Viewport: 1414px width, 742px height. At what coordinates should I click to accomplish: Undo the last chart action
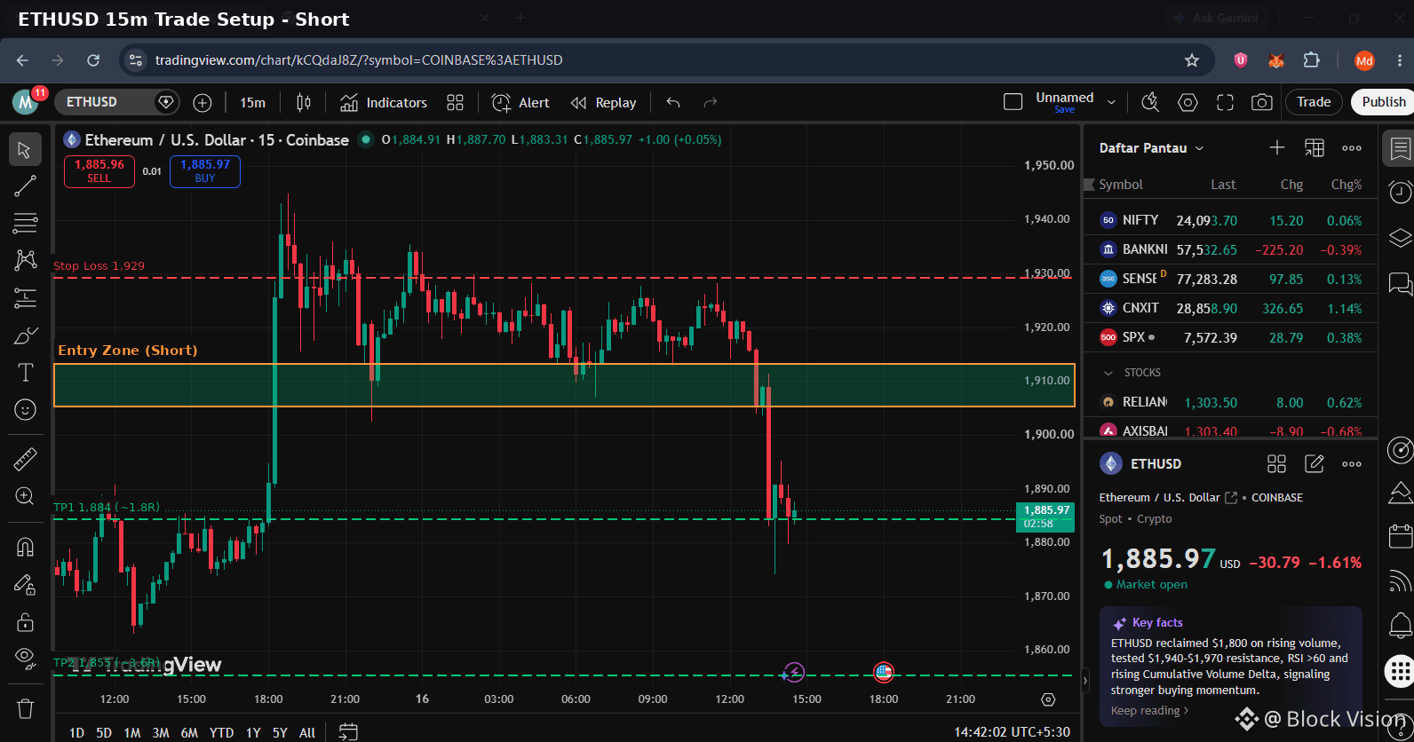coord(673,103)
